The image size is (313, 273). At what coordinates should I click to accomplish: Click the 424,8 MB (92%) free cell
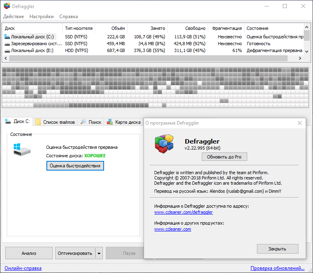click(190, 44)
